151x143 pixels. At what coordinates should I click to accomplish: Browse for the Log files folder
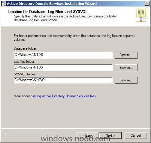coord(126,68)
